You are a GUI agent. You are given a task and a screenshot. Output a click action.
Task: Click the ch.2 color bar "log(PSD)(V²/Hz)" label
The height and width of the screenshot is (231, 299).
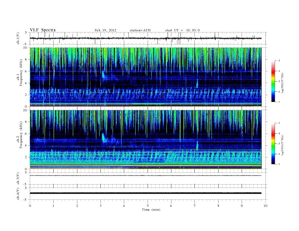[283, 145]
